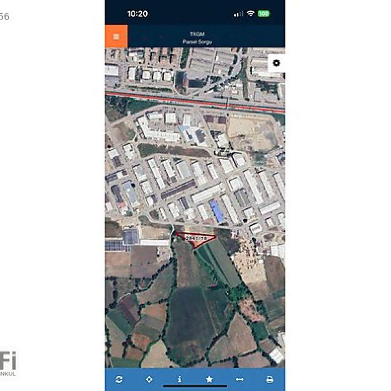Tap the star favorites icon
This screenshot has height=391, width=391.
tap(210, 379)
